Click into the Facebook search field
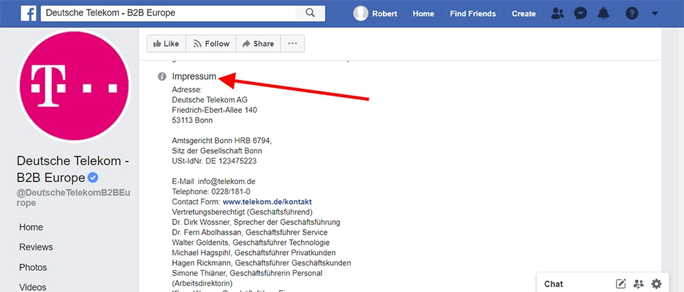Viewport: 684px width, 292px height. pyautogui.click(x=168, y=13)
